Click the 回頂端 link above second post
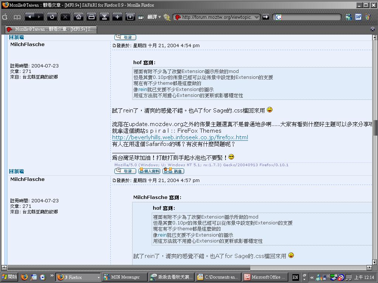Screen dimensions: 378x283 (x=16, y=171)
